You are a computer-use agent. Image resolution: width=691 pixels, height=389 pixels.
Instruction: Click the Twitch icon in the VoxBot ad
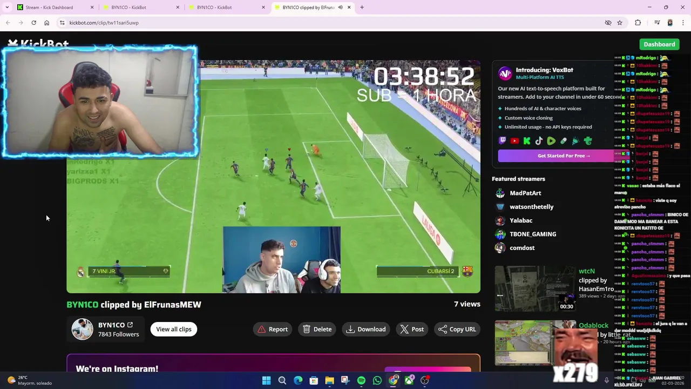pyautogui.click(x=502, y=141)
